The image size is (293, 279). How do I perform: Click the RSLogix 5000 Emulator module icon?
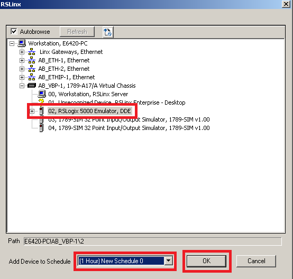click(x=41, y=111)
